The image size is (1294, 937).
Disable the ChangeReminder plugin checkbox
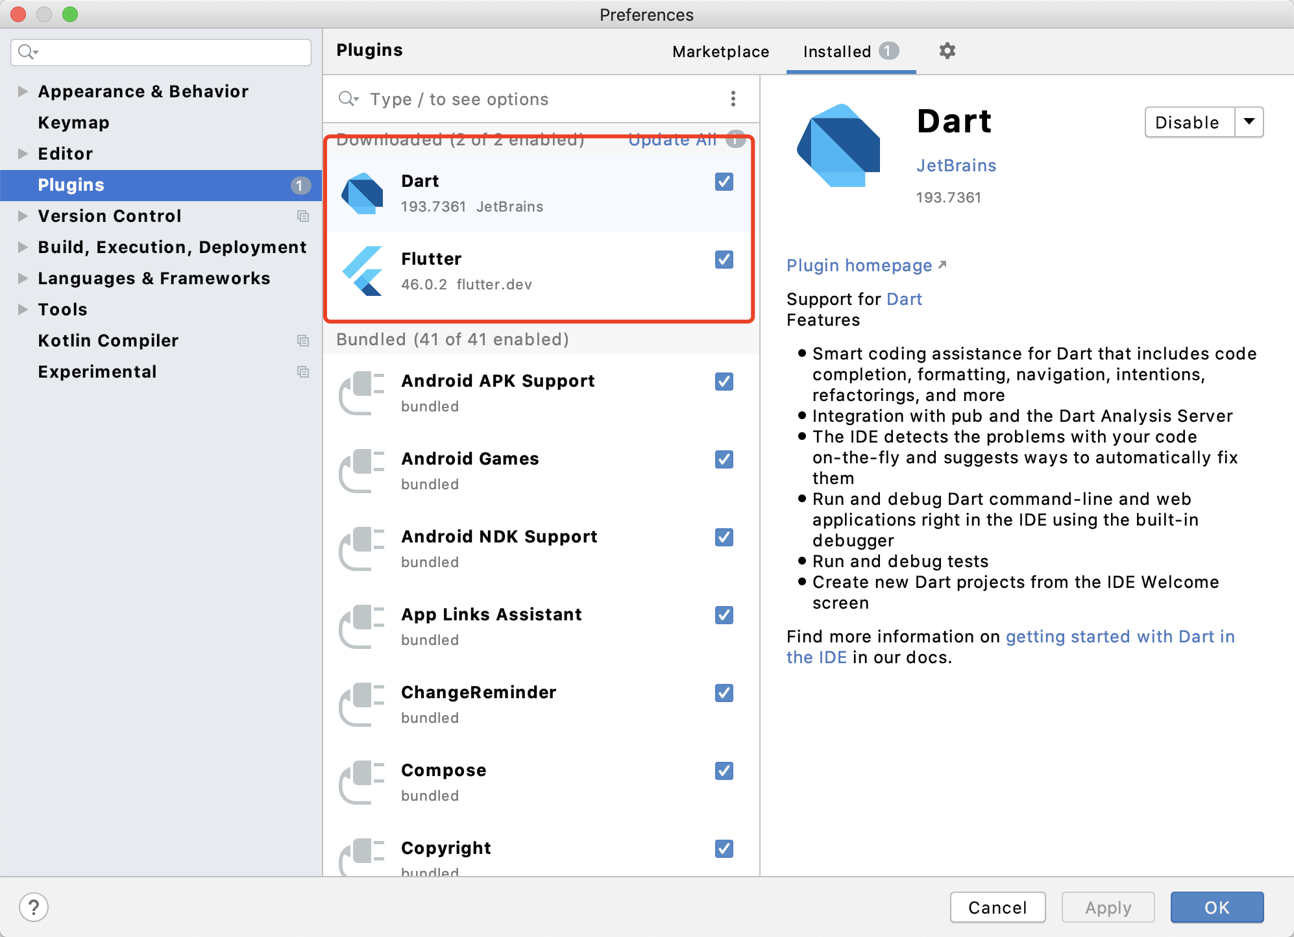(724, 693)
